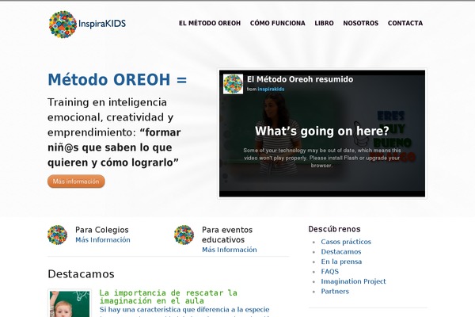Click the Para eventos educativos circular icon
The width and height of the screenshot is (475, 317).
tap(184, 235)
